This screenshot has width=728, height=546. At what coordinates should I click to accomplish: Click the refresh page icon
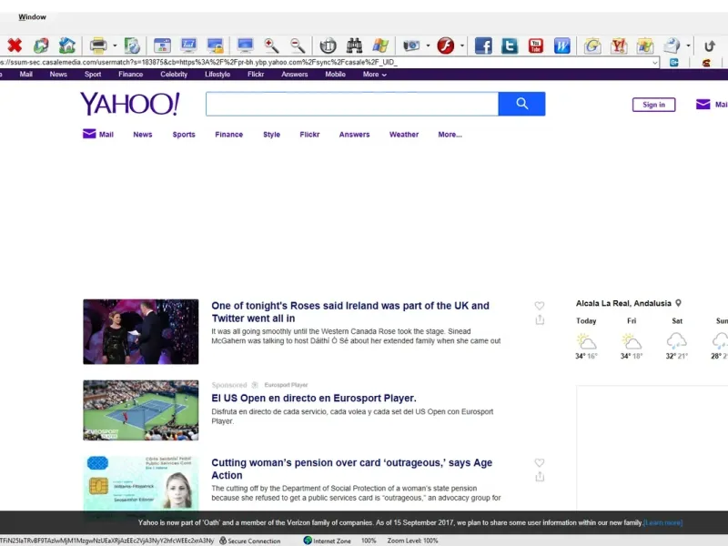tap(41, 45)
